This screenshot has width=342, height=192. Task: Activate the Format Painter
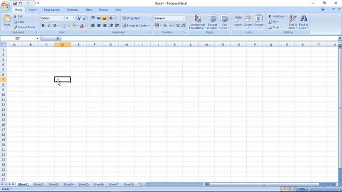coord(25,27)
